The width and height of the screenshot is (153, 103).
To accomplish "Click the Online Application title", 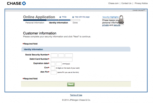I will click(x=39, y=17).
